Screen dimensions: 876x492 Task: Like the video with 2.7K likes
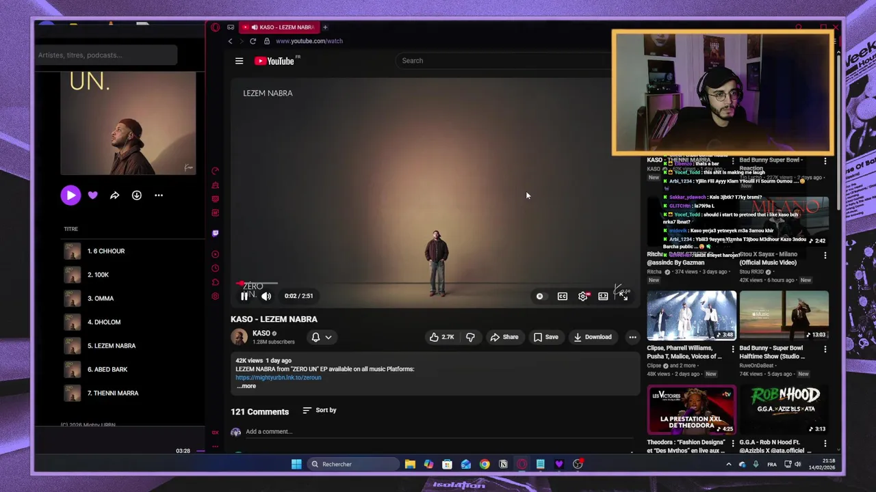pyautogui.click(x=441, y=337)
